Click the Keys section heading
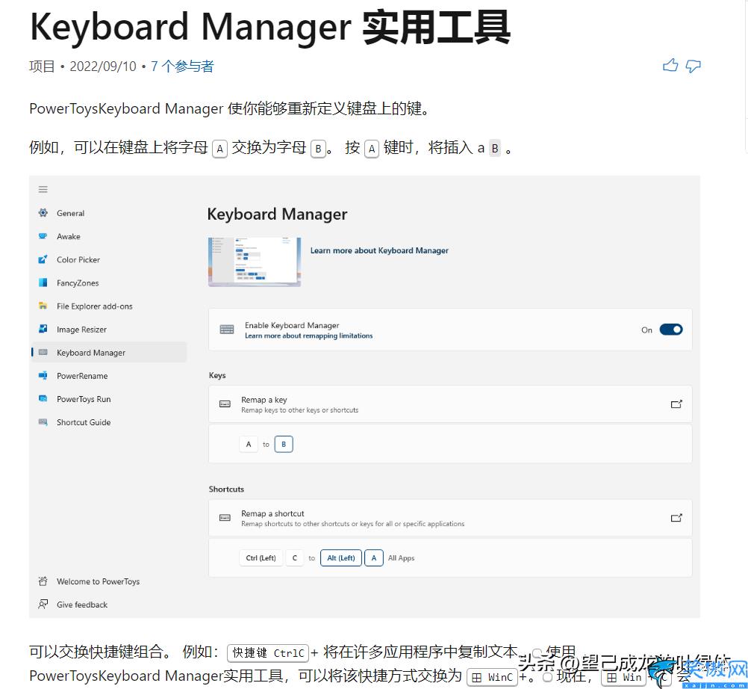Screen dimensions: 748x689 217,375
